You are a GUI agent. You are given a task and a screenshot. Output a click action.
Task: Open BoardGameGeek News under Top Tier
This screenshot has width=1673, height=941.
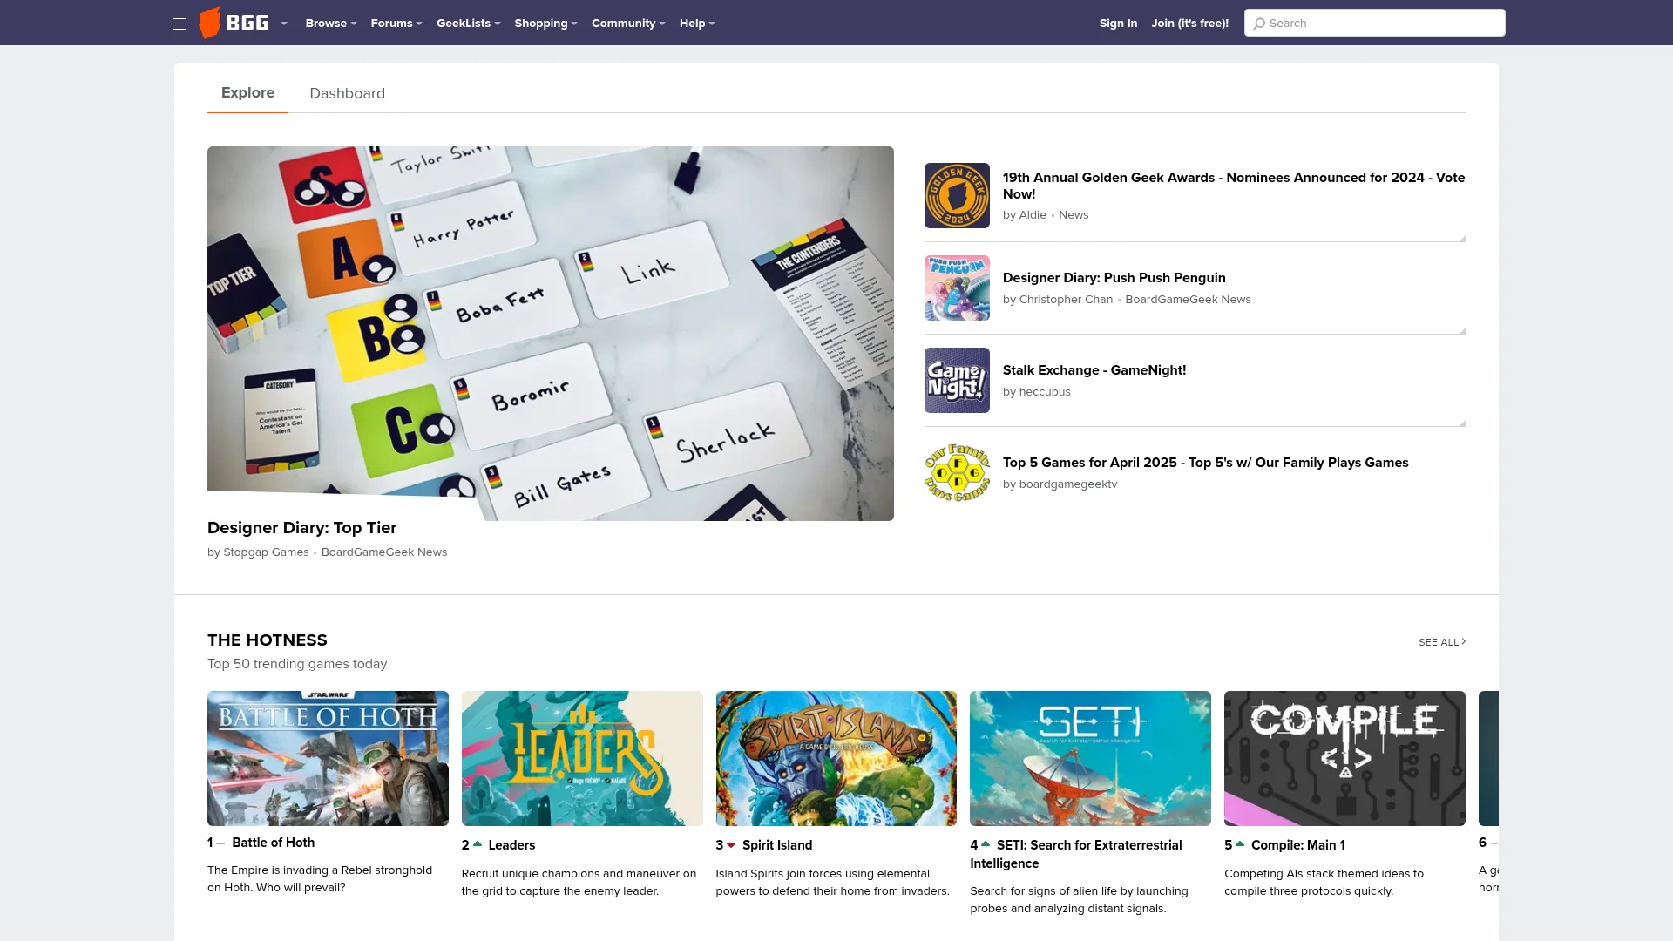click(384, 552)
